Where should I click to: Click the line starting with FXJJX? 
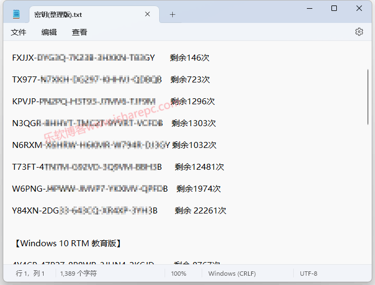[111, 58]
